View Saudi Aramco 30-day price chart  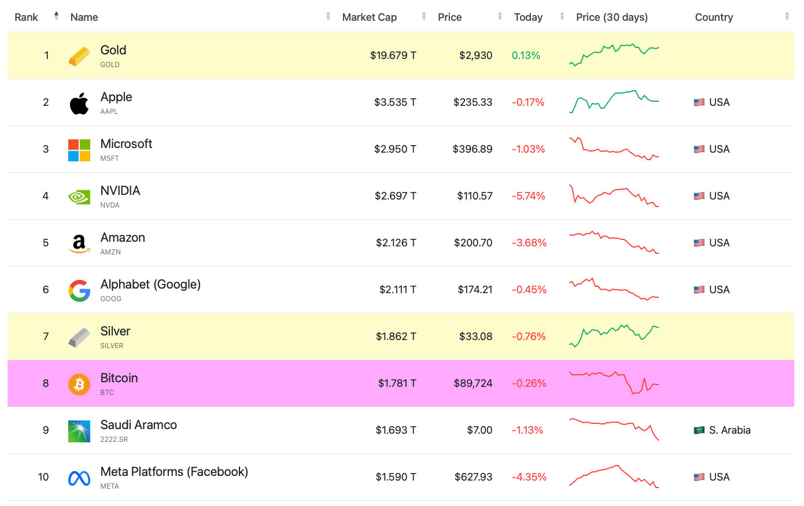[614, 430]
